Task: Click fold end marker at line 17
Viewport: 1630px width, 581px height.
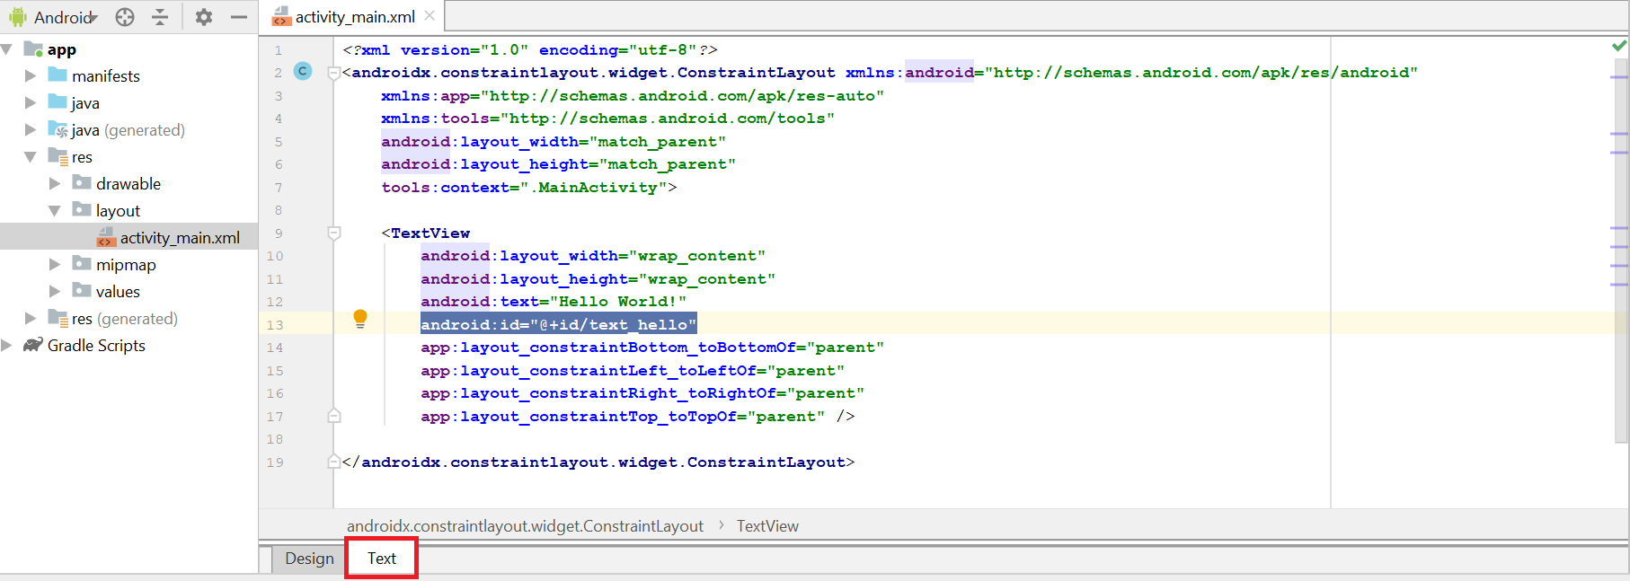Action: coord(334,416)
